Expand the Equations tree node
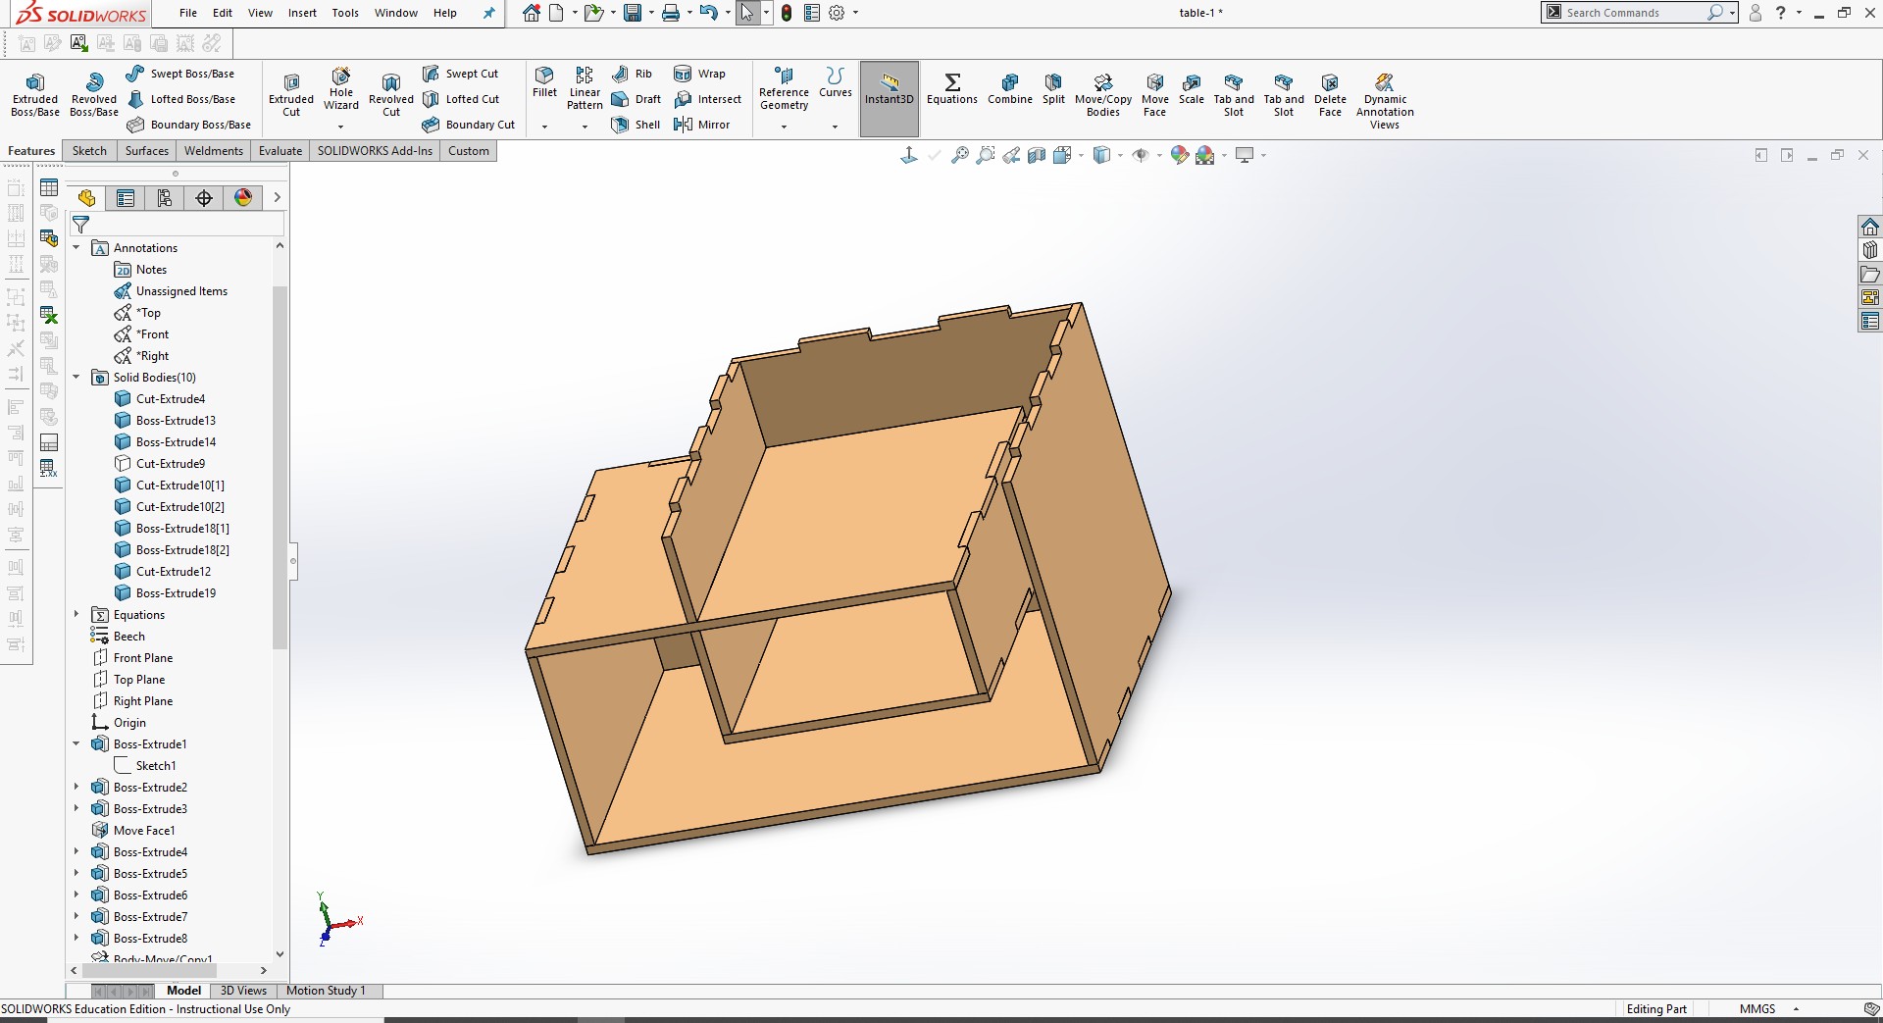Viewport: 1883px width, 1023px height. [x=76, y=615]
